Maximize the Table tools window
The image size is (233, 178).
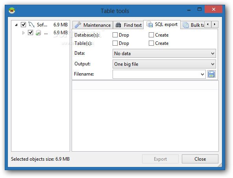[x=200, y=9]
